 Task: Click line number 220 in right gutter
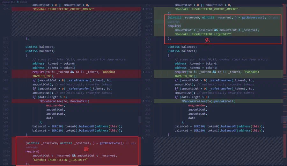(148, 18)
